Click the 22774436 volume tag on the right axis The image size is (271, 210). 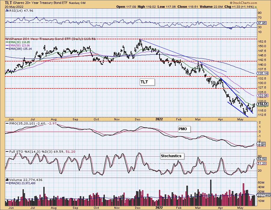[264, 195]
